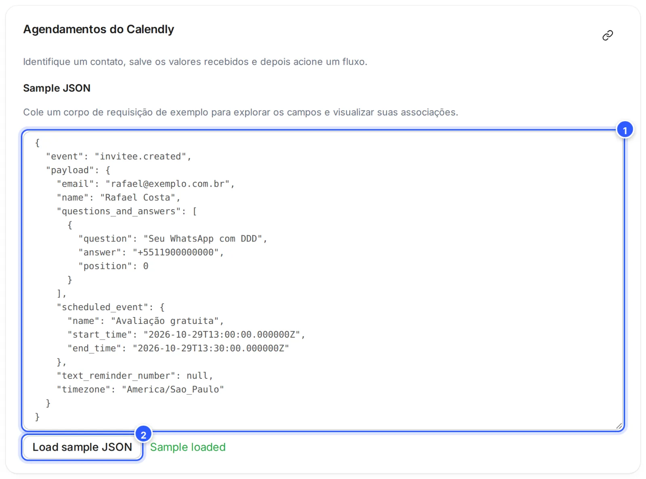Click the "text_reminder_number": null line

tap(135, 376)
